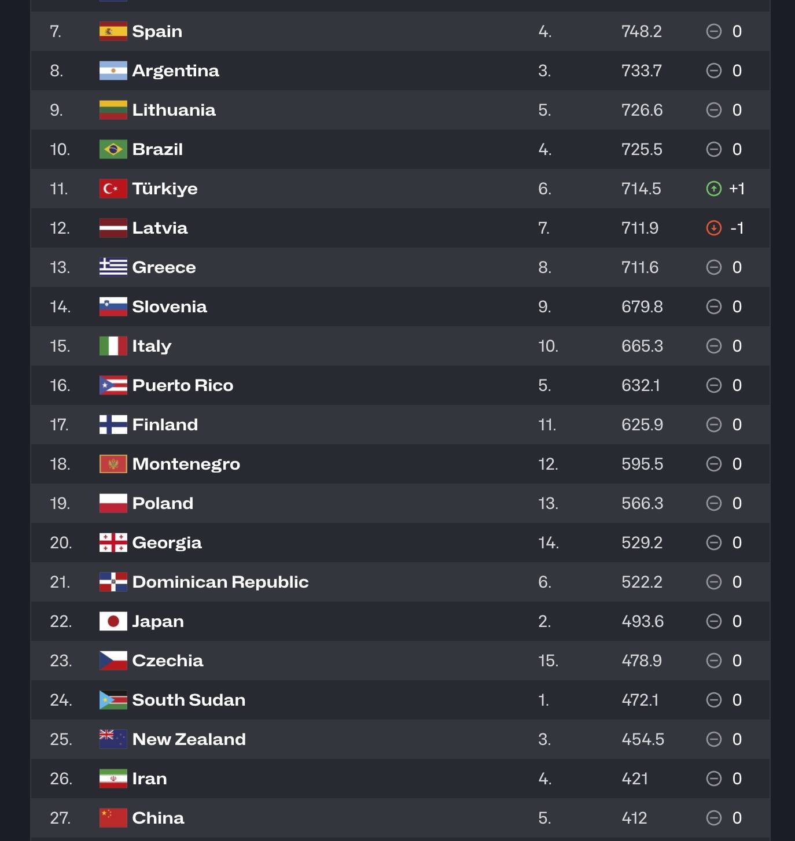
Task: Click Finland's 625.9 points value
Action: (x=642, y=425)
